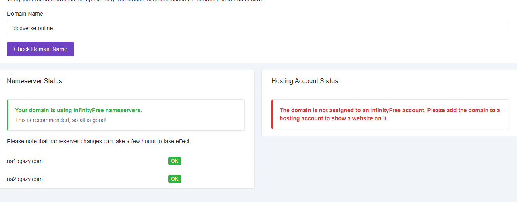Click the green OK badge for ns2.epizy.com
This screenshot has width=517, height=202.
click(x=174, y=179)
